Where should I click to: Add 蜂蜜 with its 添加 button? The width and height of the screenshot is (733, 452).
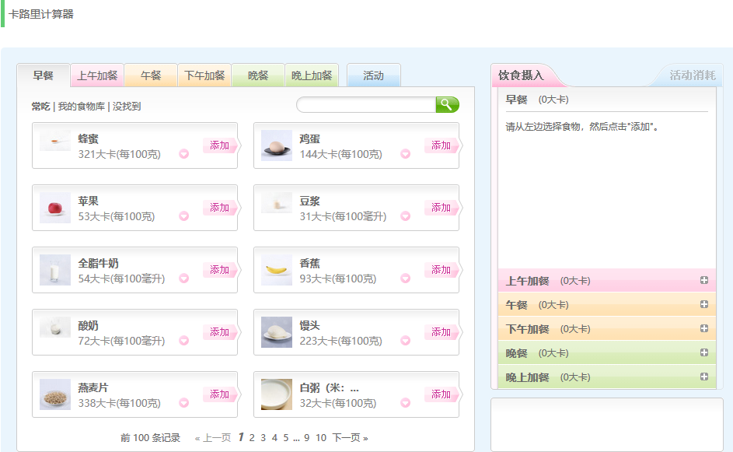coord(220,145)
